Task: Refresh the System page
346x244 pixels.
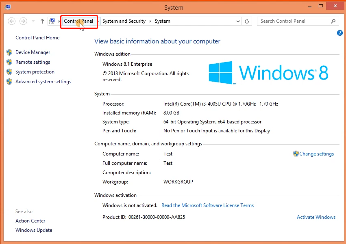Action: click(x=247, y=22)
